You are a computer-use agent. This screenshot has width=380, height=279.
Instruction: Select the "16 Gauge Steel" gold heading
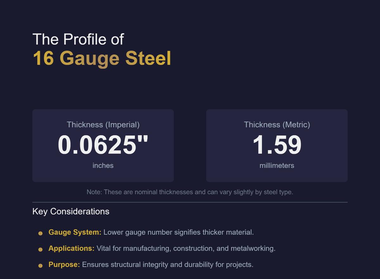point(102,58)
